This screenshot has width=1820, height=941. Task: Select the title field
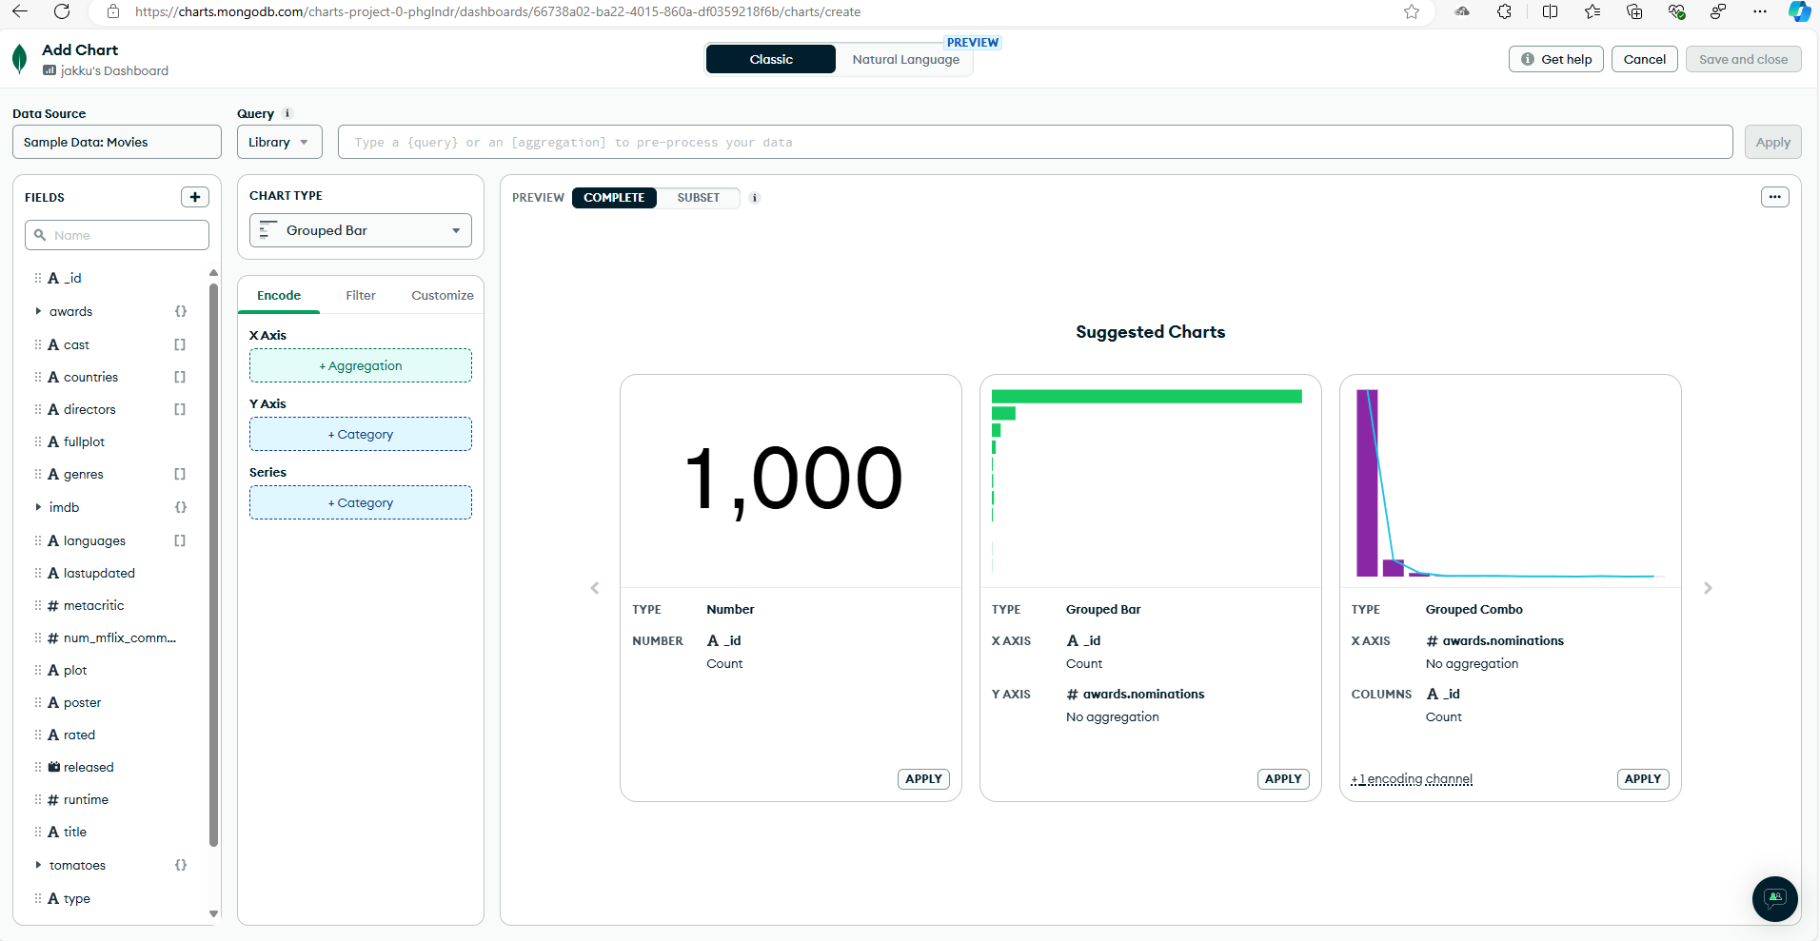(x=75, y=832)
